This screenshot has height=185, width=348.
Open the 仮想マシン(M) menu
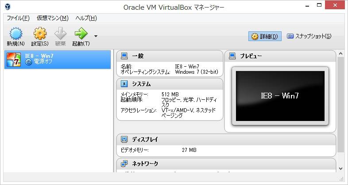(x=53, y=18)
